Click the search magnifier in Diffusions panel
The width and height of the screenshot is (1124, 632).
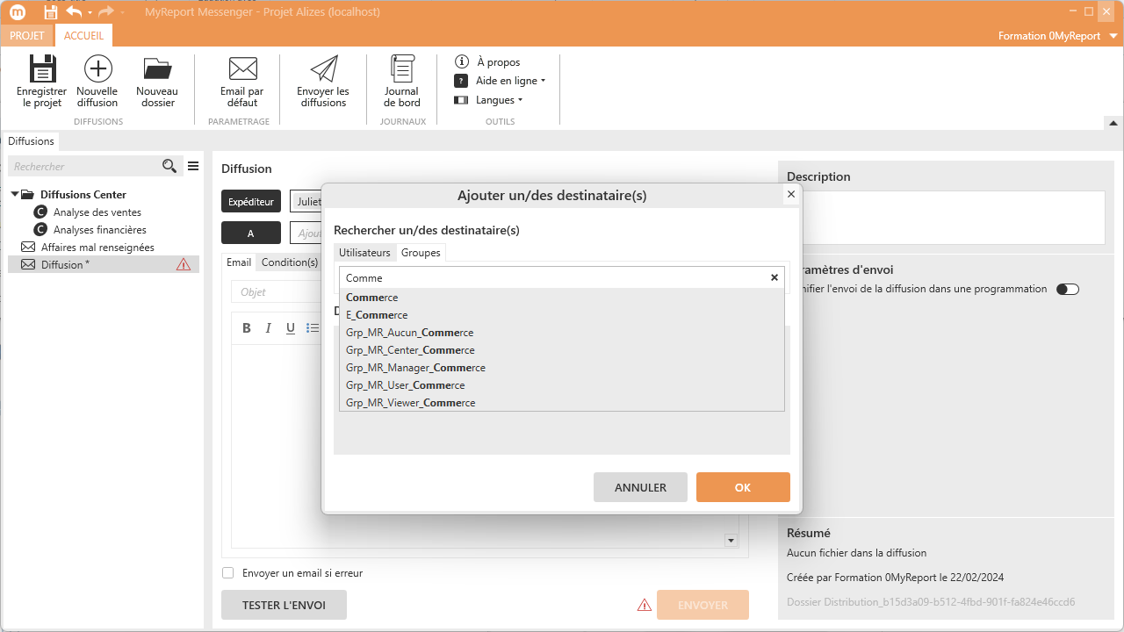(x=169, y=166)
